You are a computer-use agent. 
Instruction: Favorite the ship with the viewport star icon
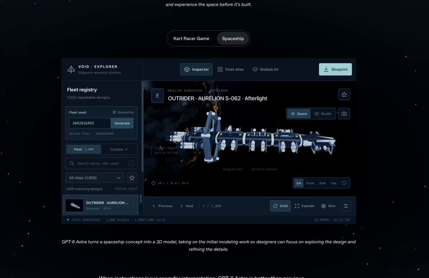(x=344, y=95)
